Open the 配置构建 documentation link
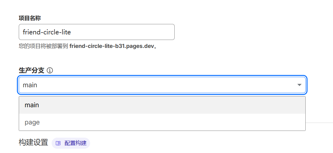This screenshot has height=153, width=333. pos(71,143)
